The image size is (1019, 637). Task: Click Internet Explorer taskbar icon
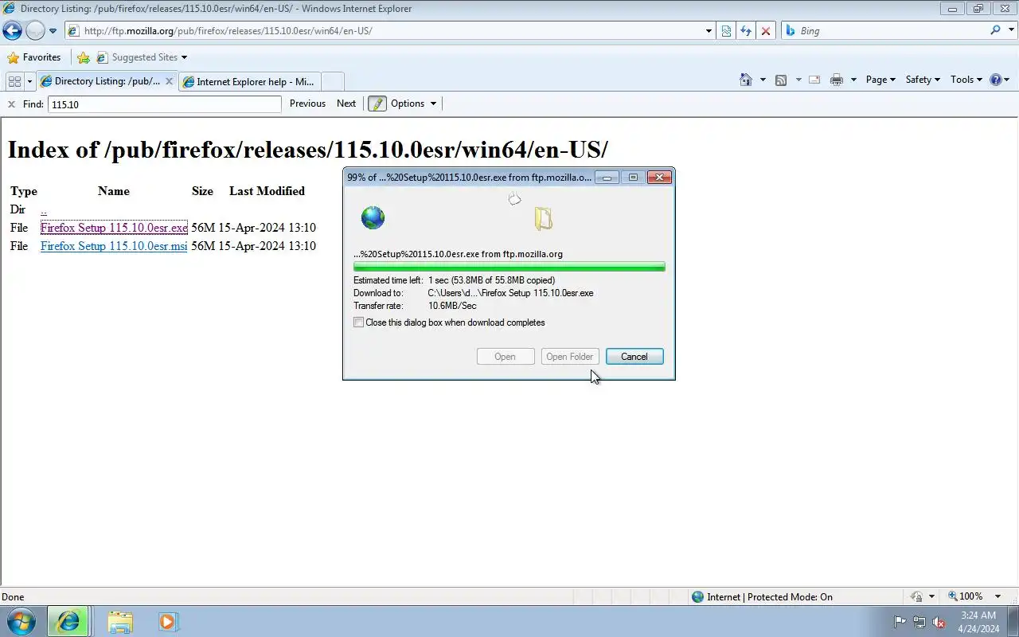click(68, 621)
